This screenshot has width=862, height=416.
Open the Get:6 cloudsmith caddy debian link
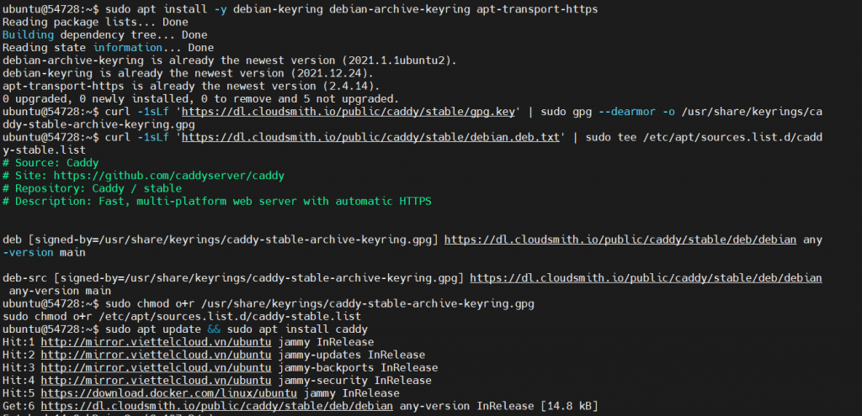click(x=216, y=405)
